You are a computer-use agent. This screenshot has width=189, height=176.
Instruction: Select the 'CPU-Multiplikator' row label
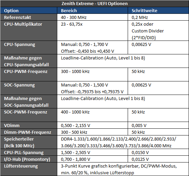coord(23,24)
